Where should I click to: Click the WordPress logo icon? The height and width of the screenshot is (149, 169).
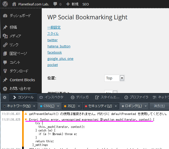(x=5, y=4)
